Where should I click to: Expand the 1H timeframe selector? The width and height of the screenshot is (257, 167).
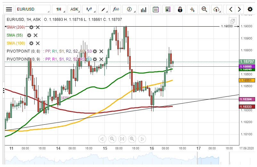(x=60, y=9)
